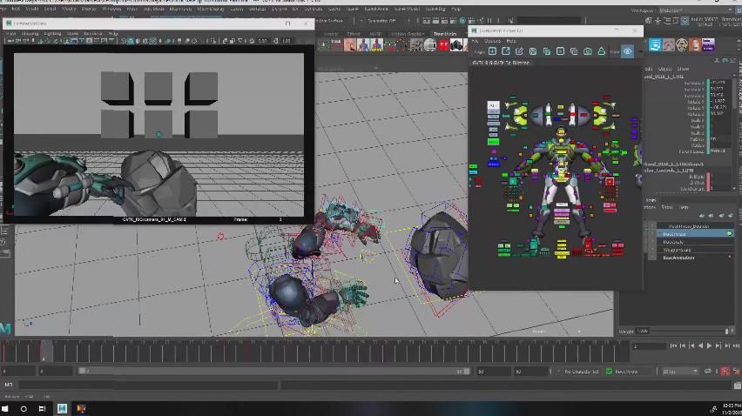Screen dimensions: 742x416
Task: Click the Anim tab of layer editor
Action: (651, 200)
